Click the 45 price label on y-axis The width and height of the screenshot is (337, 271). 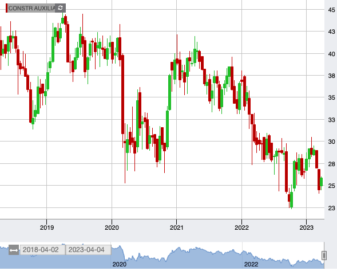(331, 10)
